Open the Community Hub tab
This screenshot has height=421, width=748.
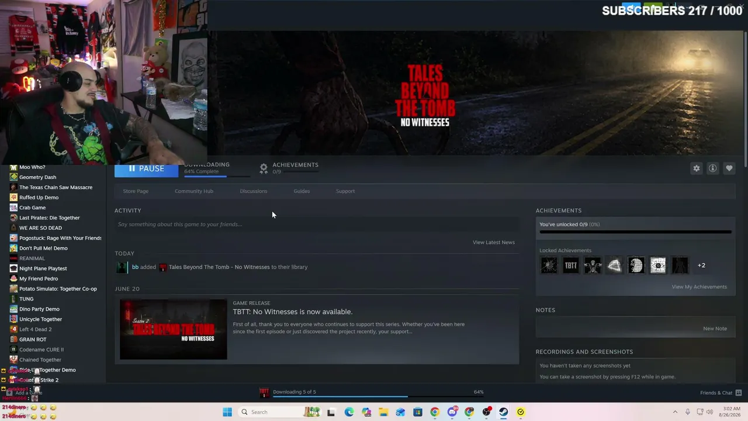point(194,191)
